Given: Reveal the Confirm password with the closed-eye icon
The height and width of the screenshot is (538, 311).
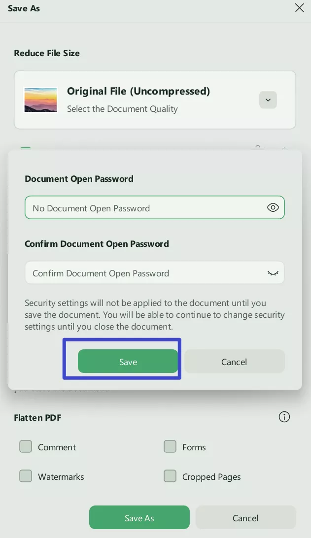Looking at the screenshot, I should click(273, 272).
